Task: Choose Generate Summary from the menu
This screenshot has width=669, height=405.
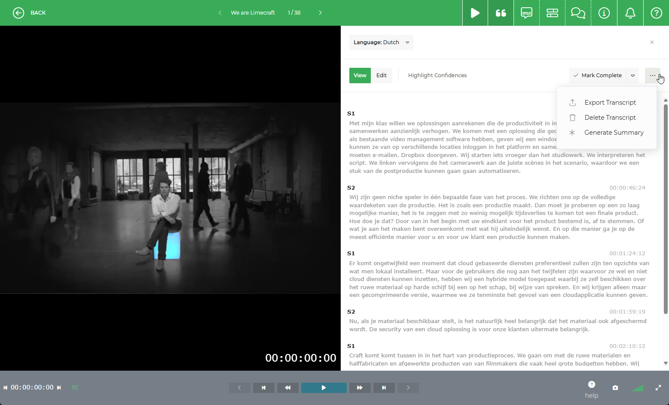Action: [614, 132]
